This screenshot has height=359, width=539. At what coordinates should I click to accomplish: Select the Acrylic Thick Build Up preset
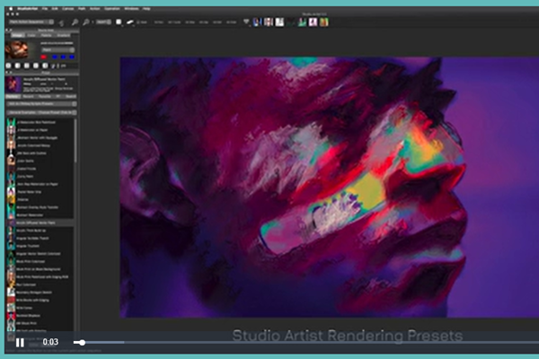pyautogui.click(x=40, y=231)
